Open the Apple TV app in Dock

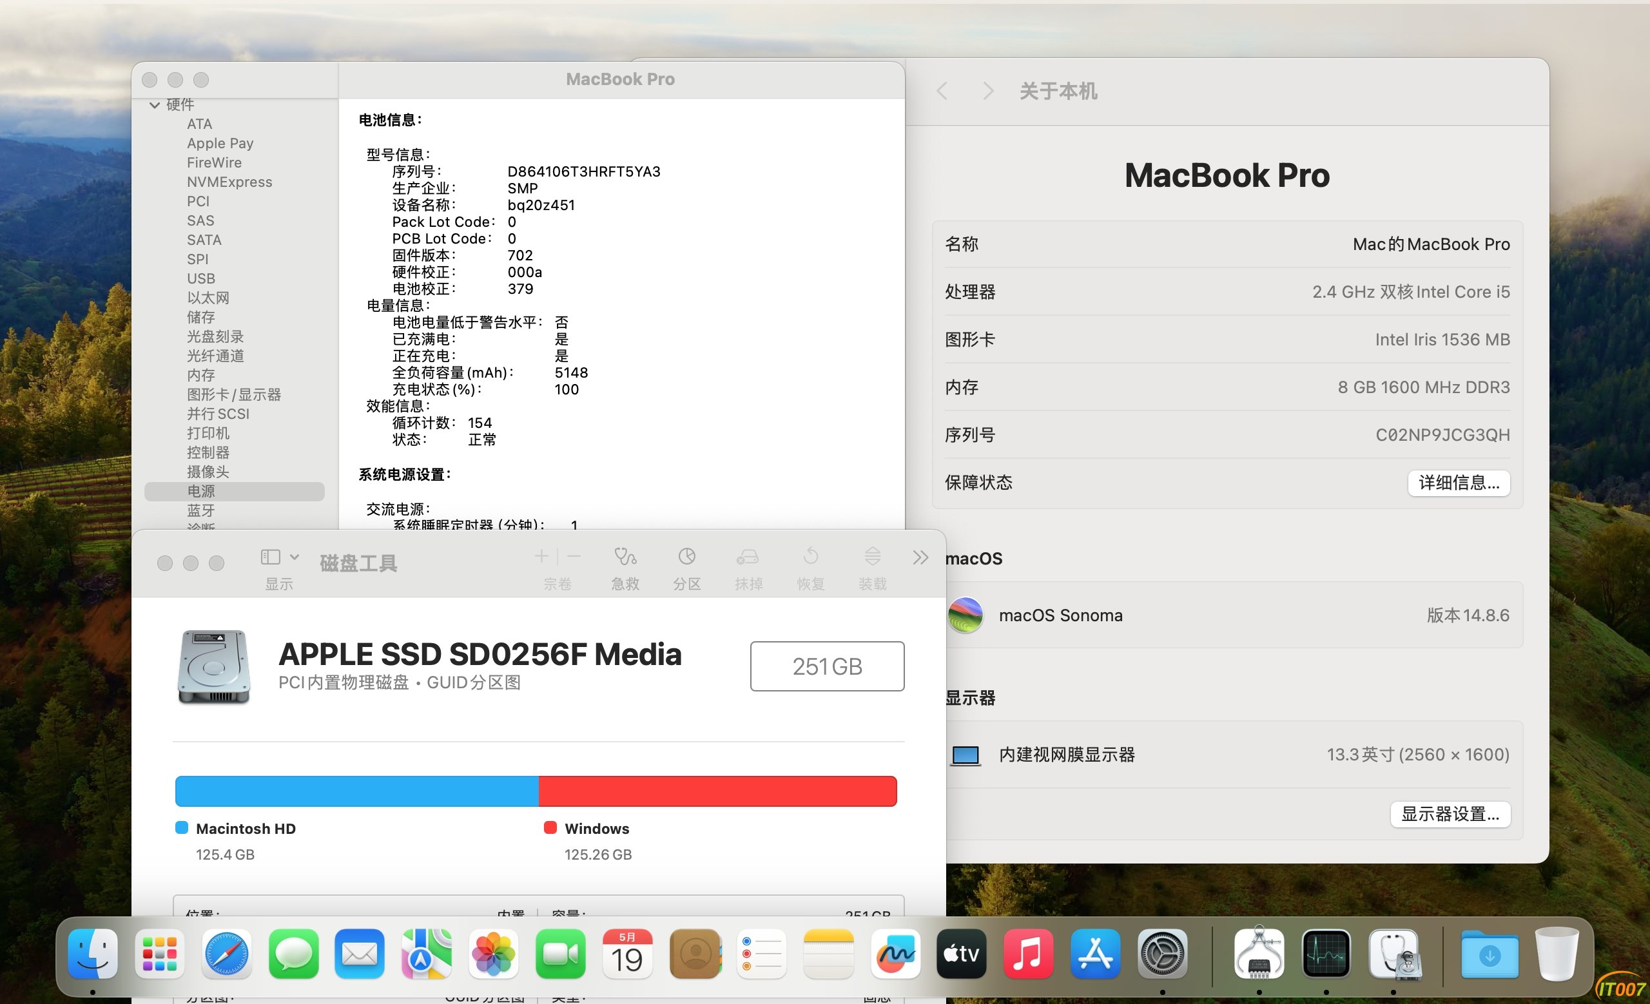click(x=962, y=953)
